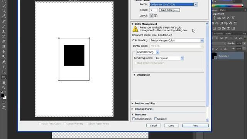The height and width of the screenshot is (139, 247).
Task: Add a Channel Mixer adjustment
Action: (x=231, y=23)
